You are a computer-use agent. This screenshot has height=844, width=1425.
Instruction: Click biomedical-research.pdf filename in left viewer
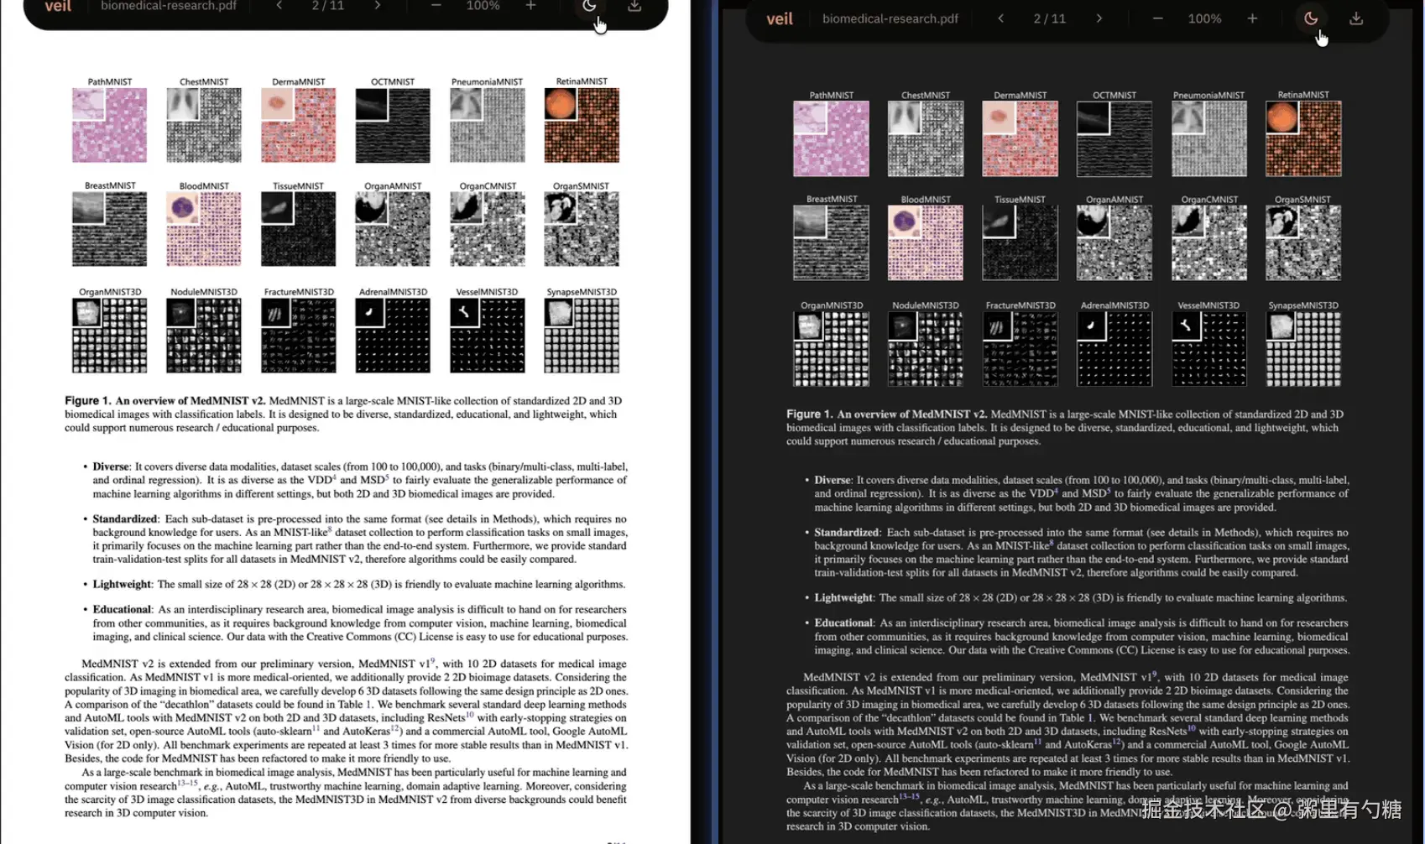(169, 6)
